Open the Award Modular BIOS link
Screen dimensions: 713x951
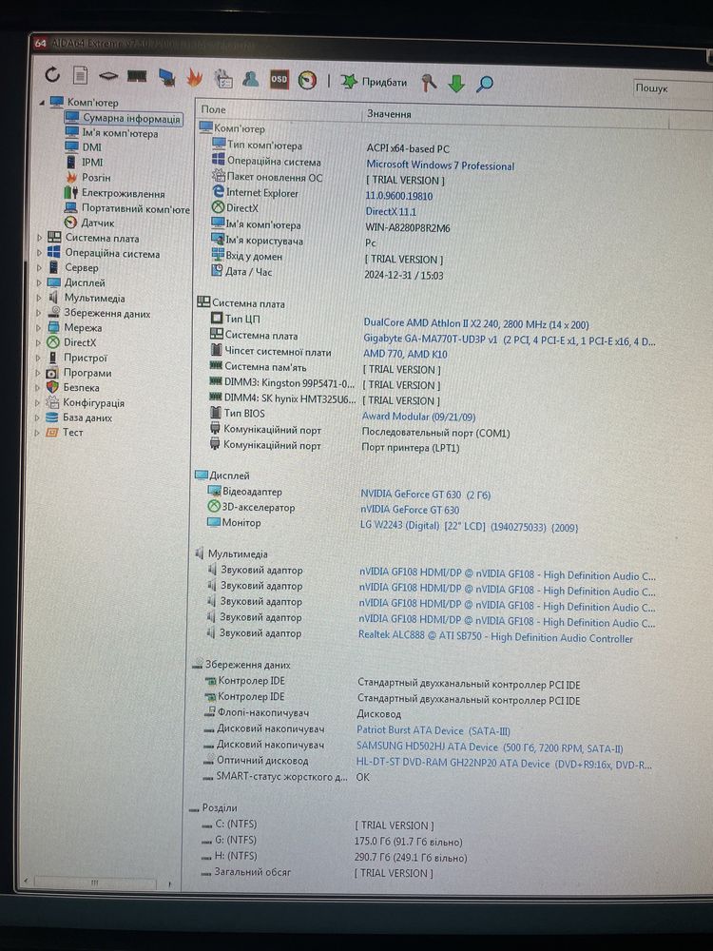point(418,417)
